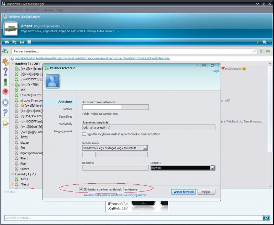Open the Súgó help link in dialog

pos(216,71)
